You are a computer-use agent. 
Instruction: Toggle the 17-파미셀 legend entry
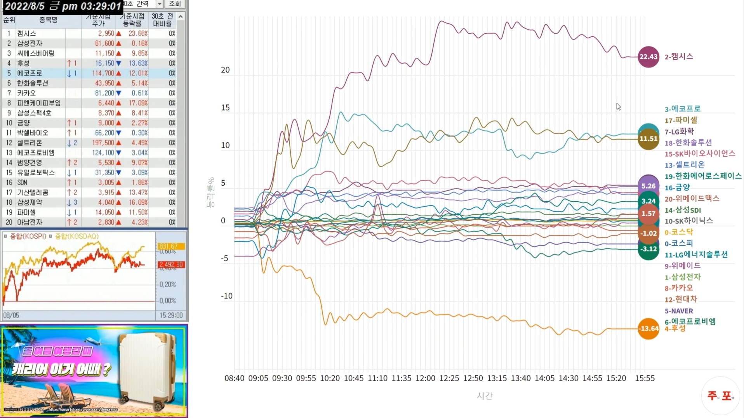pos(681,120)
